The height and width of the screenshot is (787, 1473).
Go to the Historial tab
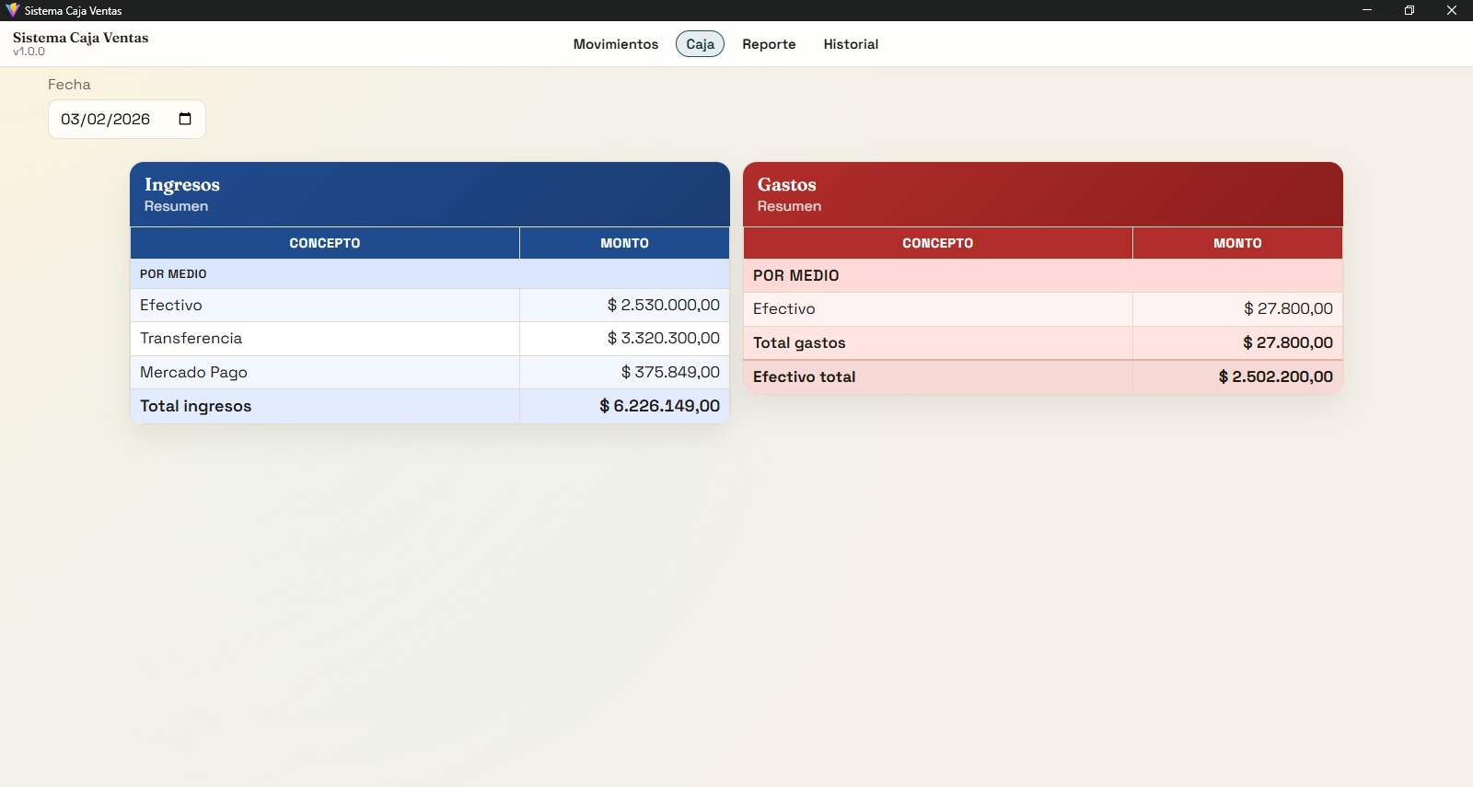[x=851, y=44]
